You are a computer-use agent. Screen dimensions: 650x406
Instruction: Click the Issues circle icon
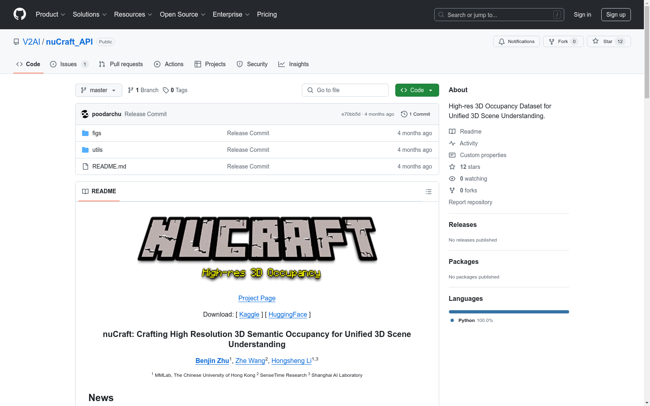pyautogui.click(x=53, y=64)
